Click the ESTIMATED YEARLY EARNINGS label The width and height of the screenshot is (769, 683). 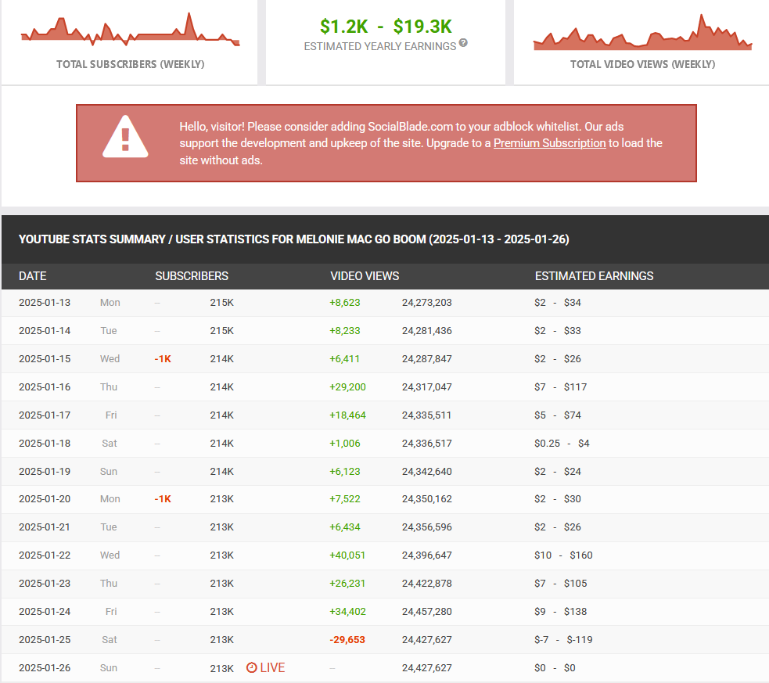click(x=379, y=46)
